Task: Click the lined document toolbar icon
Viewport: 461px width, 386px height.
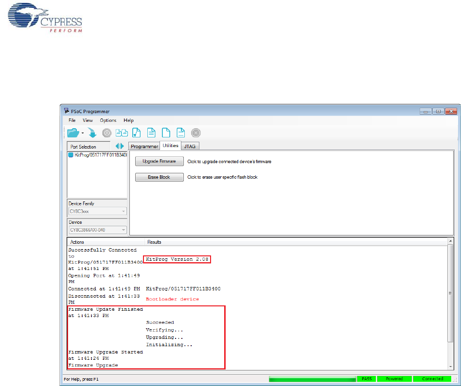Action: (x=151, y=133)
